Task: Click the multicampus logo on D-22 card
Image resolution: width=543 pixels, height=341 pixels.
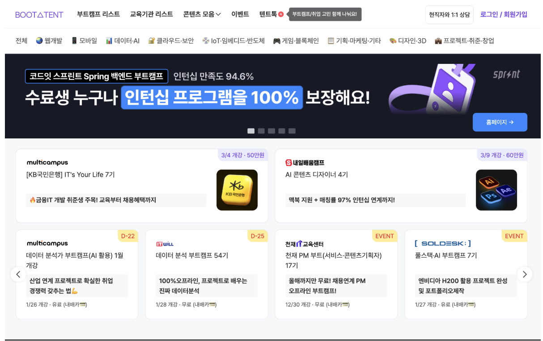Action: [47, 243]
